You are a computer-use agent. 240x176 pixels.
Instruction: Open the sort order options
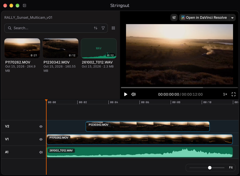point(96,28)
